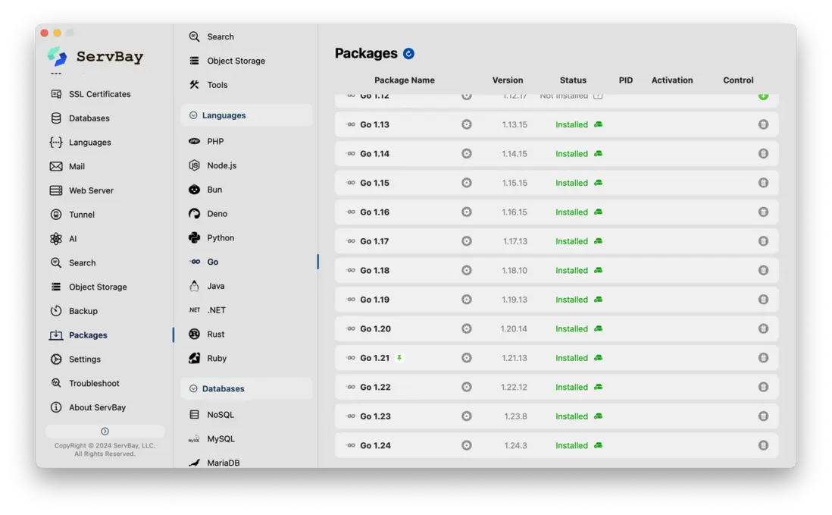Click the green pin icon beside Go 1.21
Image resolution: width=832 pixels, height=515 pixels.
(399, 358)
